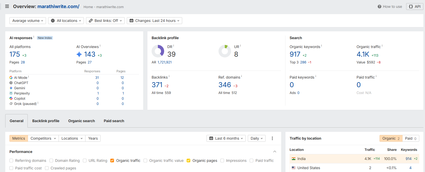Click the Gemini platform icon
Screen dimensions: 425x172
pyautogui.click(x=11, y=88)
